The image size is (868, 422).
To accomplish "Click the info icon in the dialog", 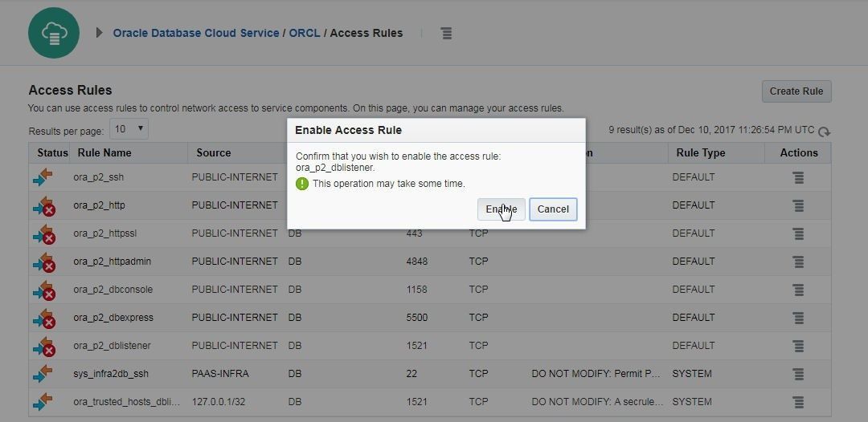I will click(x=301, y=184).
